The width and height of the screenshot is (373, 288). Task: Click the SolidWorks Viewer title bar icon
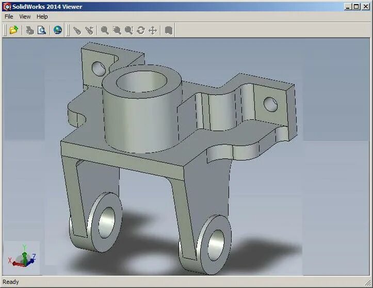(7, 7)
